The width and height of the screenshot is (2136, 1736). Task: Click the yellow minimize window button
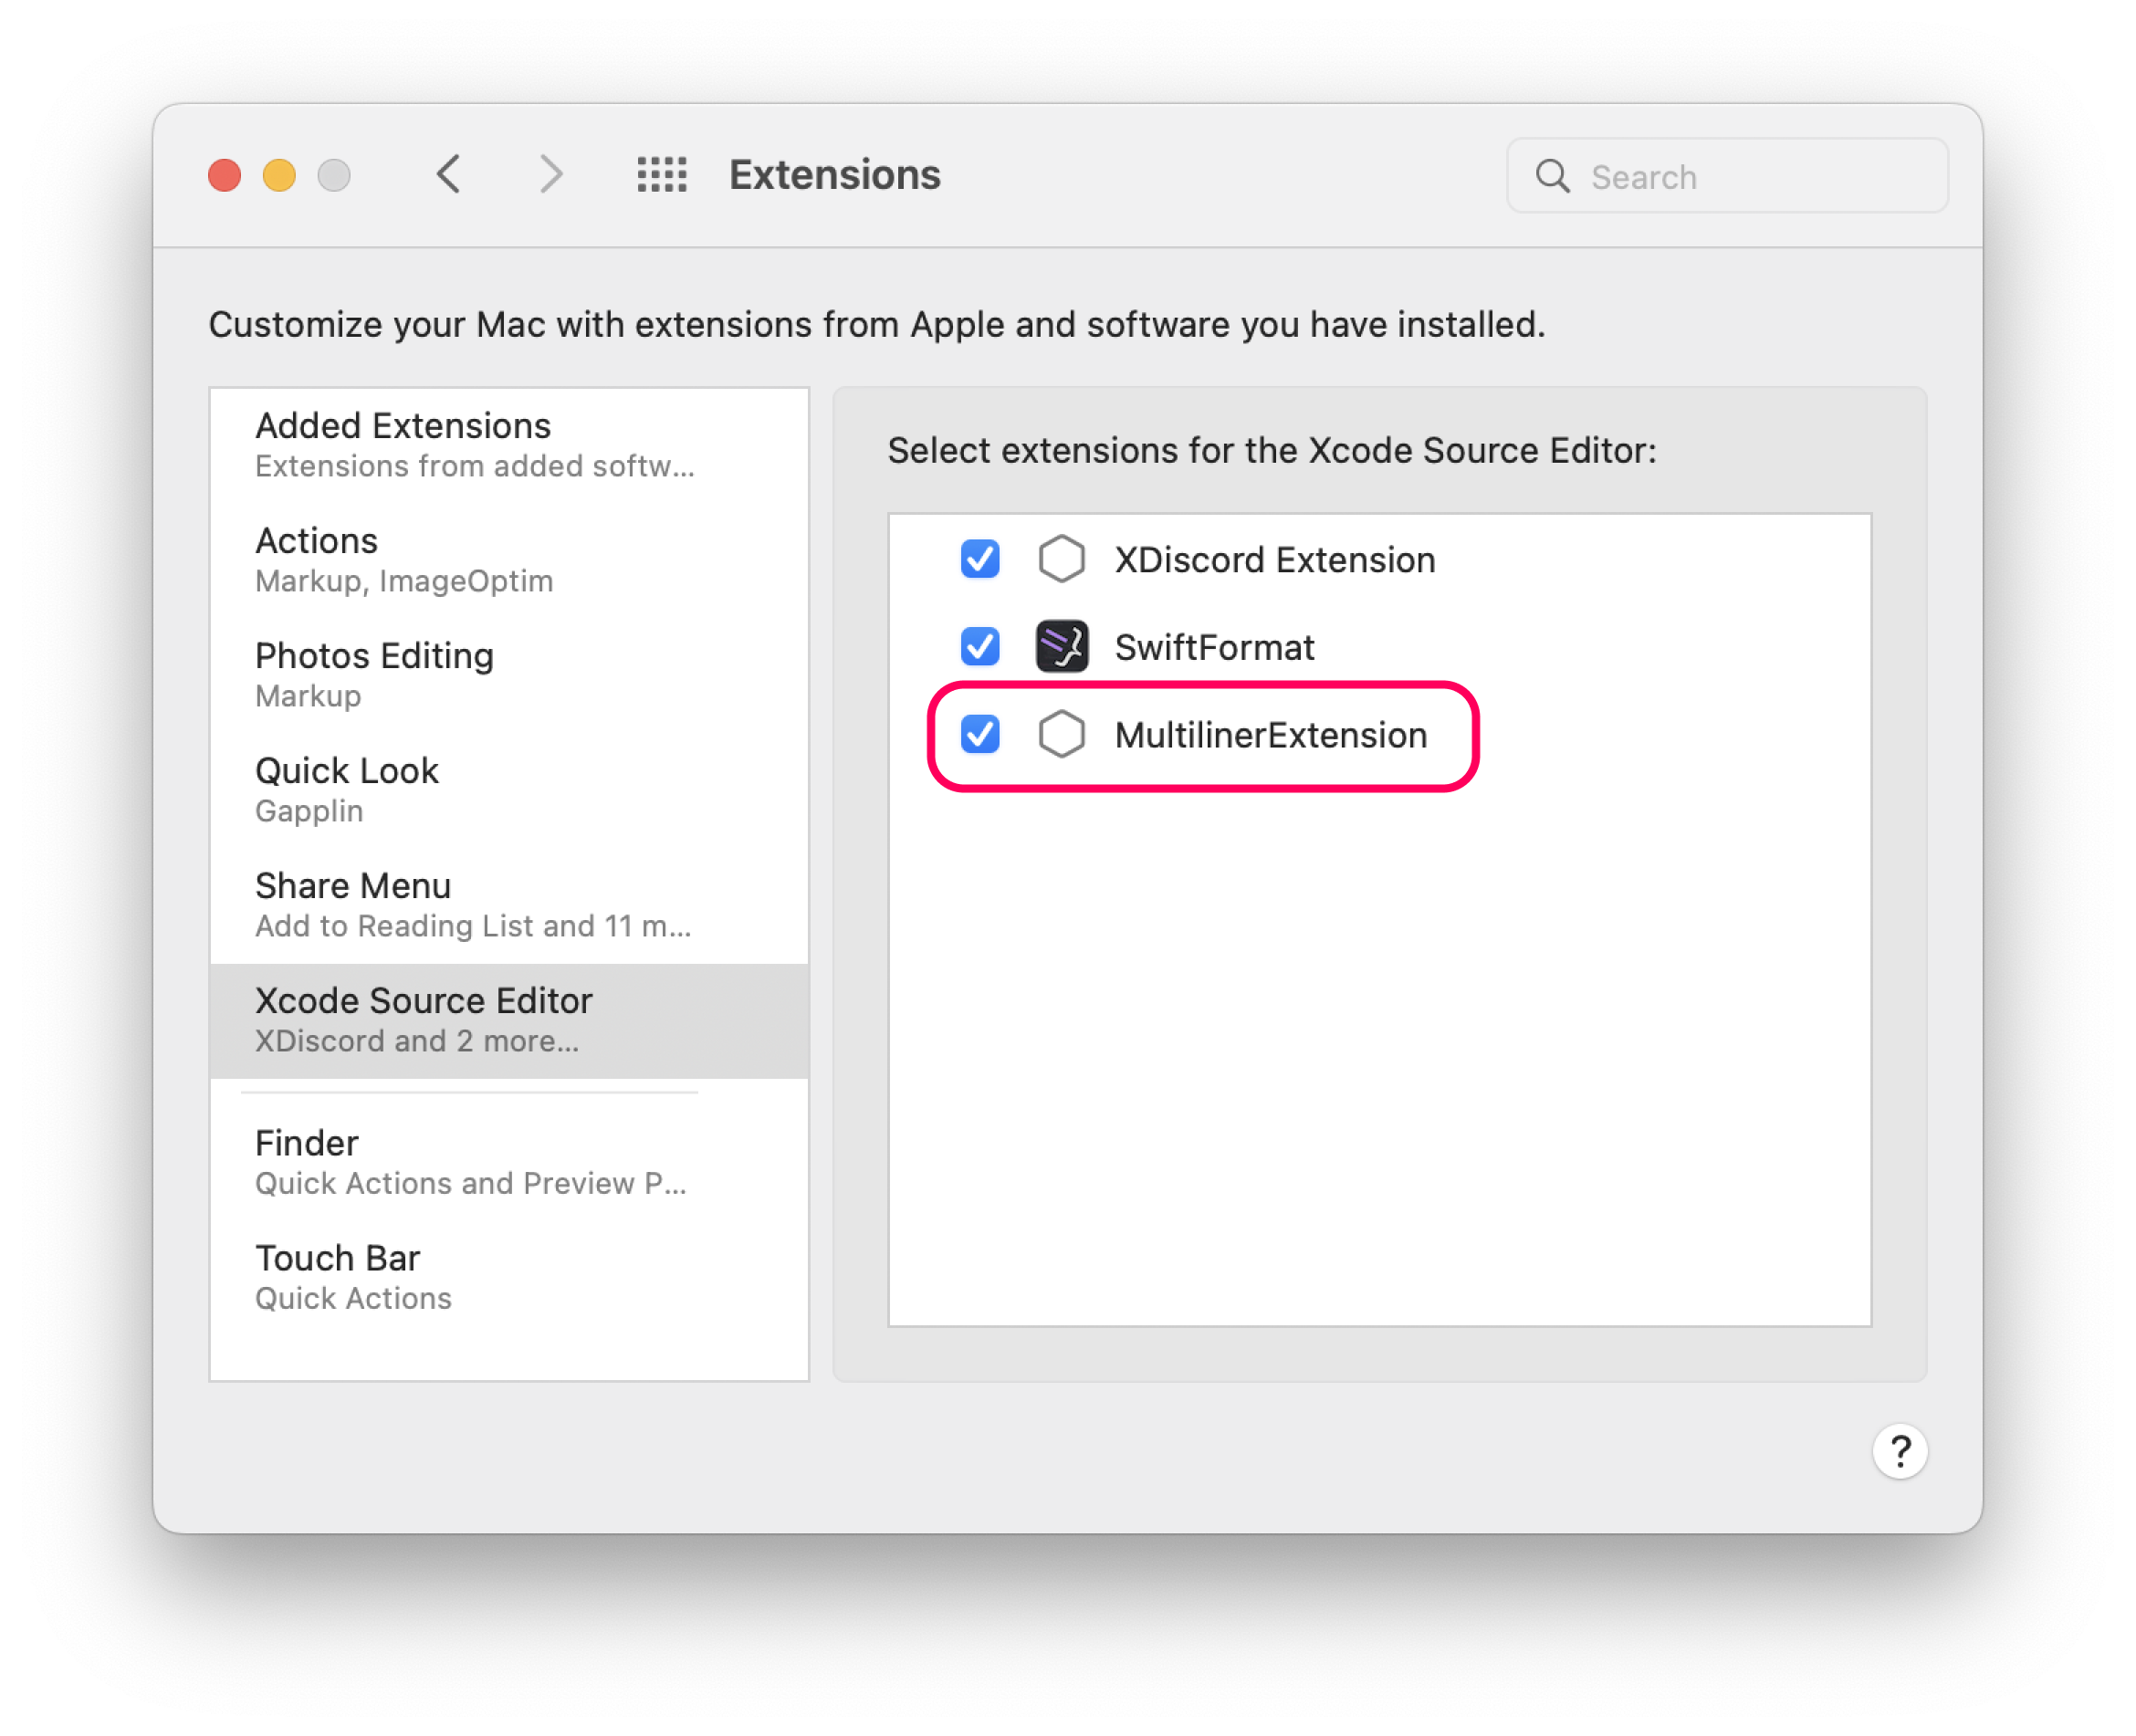coord(279,175)
